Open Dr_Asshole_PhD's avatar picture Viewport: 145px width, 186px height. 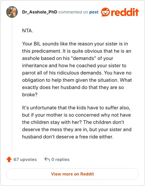pyautogui.click(x=12, y=12)
